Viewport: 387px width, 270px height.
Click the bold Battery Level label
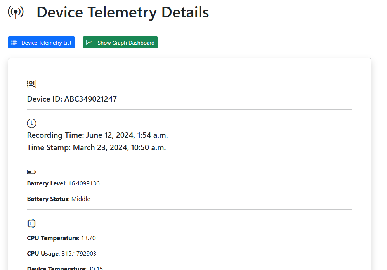46,183
